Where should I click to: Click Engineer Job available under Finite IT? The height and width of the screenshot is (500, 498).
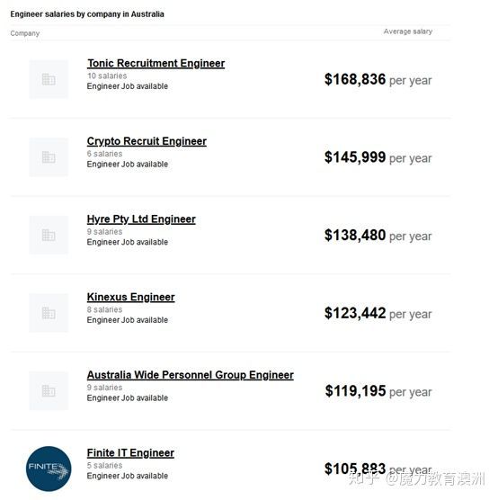pyautogui.click(x=128, y=476)
